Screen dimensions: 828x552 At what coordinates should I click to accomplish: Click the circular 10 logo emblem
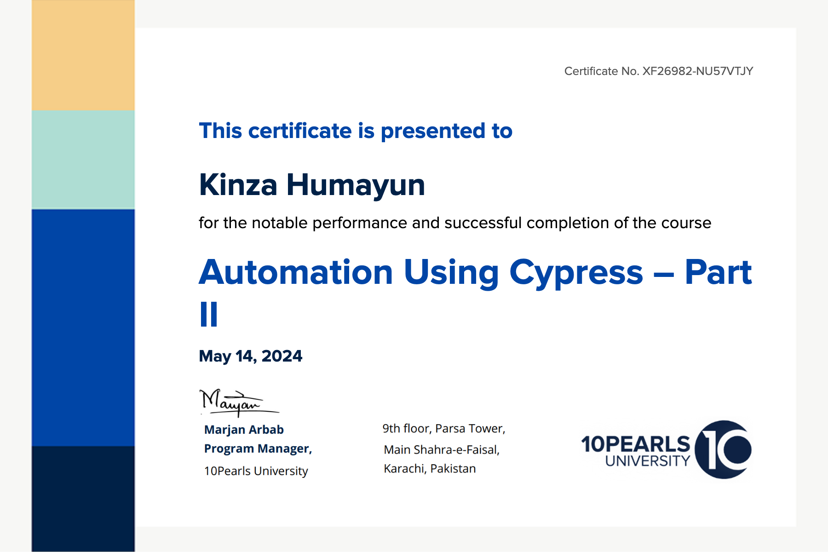click(723, 449)
